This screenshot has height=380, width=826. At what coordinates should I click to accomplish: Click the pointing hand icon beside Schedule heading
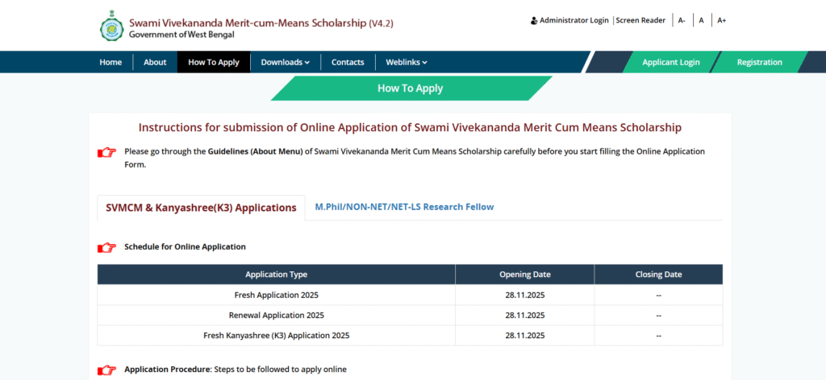107,247
